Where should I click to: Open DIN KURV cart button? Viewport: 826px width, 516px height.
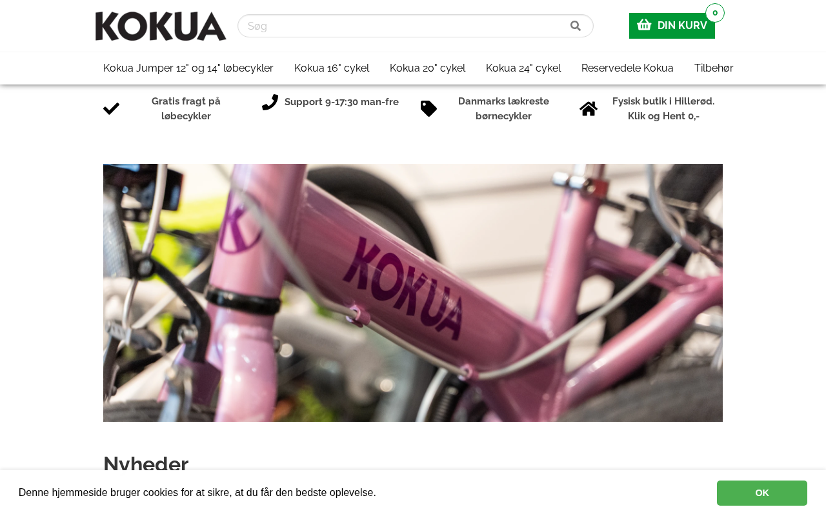tap(672, 26)
